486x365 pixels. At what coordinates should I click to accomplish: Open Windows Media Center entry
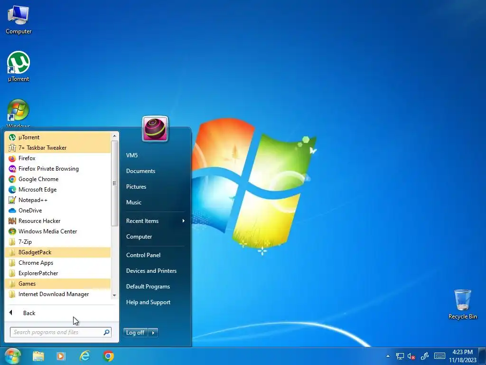click(57, 231)
